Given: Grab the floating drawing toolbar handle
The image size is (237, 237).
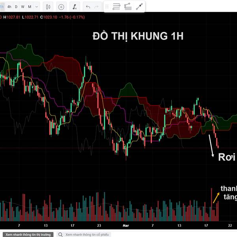Looking at the screenshot, I should tap(107, 6).
